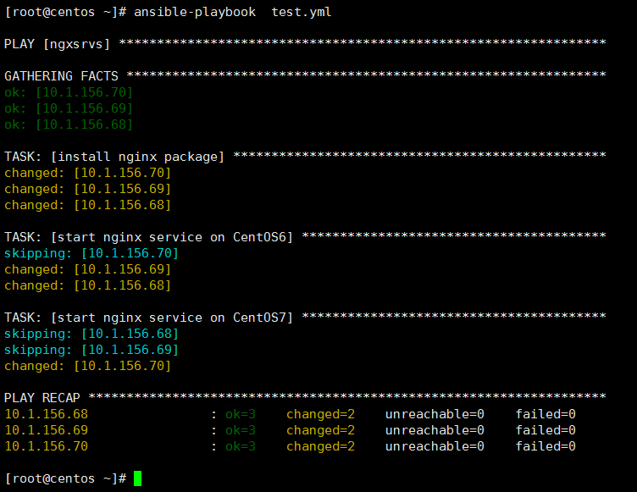Click failed=0 for host 10.1.156.70
The width and height of the screenshot is (637, 492).
[546, 446]
